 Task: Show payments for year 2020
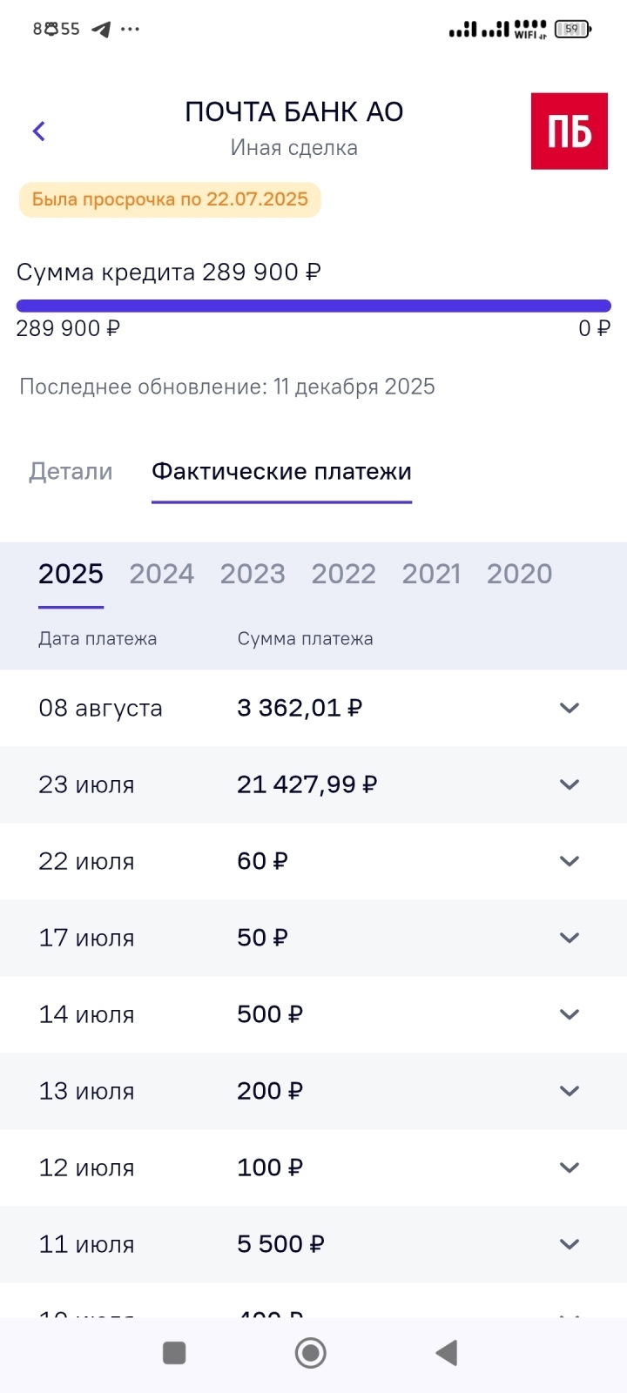click(x=519, y=575)
